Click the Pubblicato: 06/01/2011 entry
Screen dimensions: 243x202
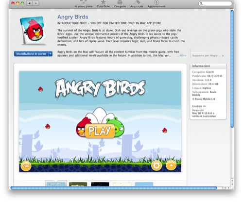207,76
